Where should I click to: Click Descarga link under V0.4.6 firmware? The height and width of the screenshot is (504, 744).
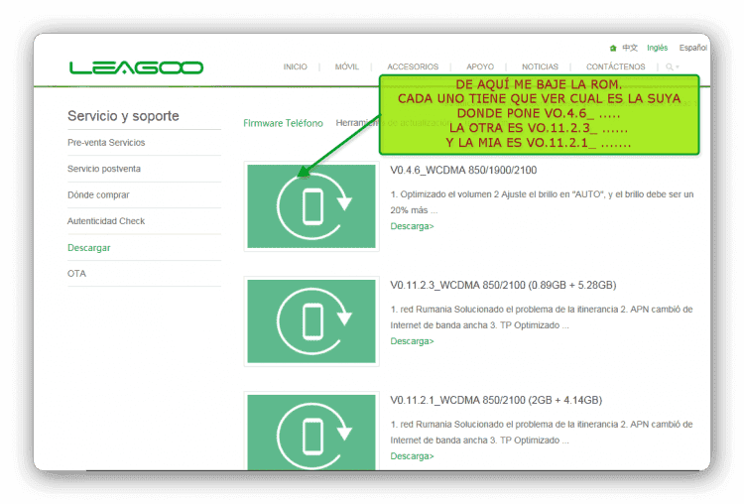[412, 226]
